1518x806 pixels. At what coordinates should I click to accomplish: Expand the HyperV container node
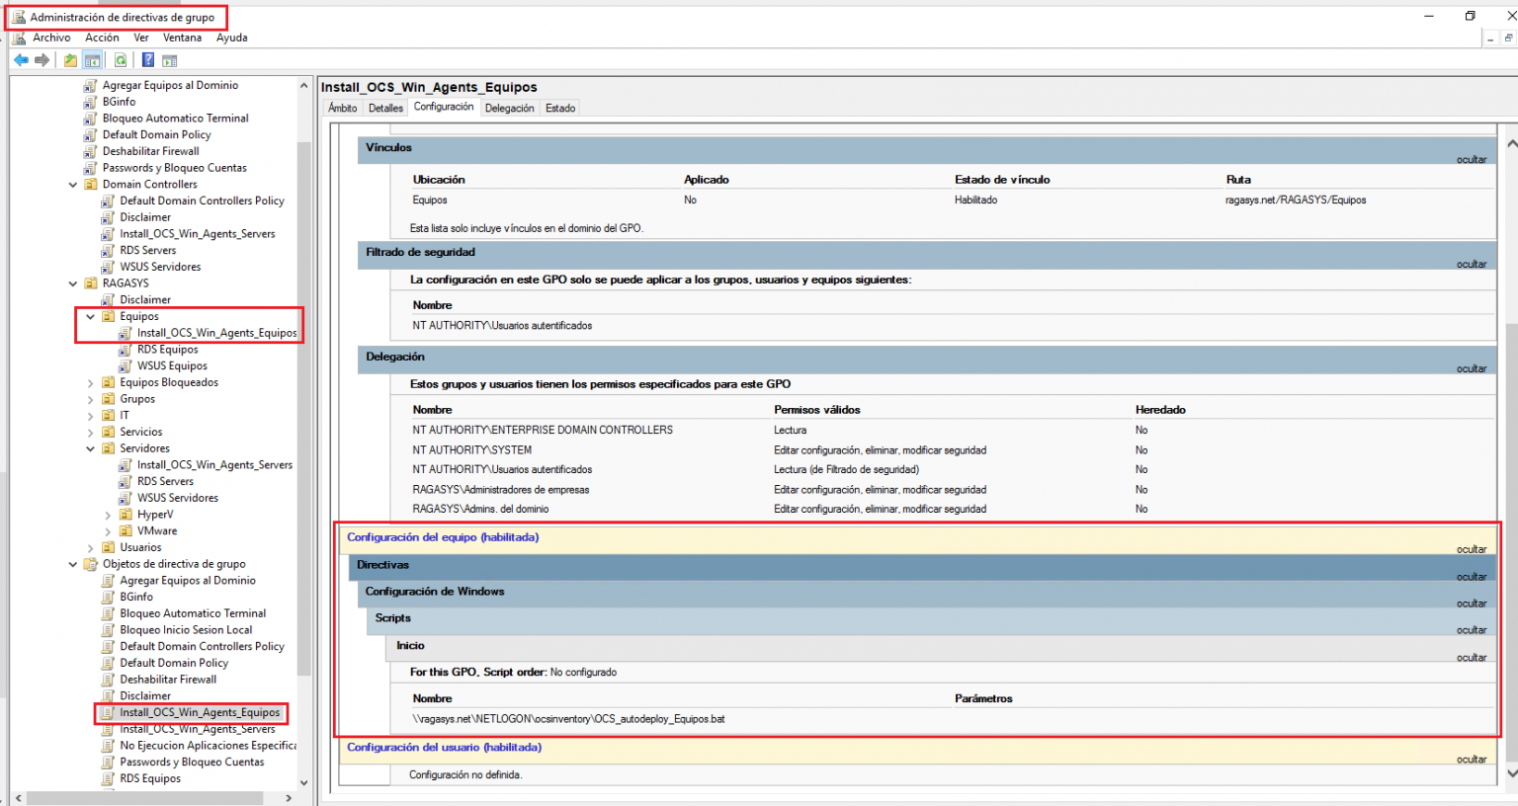click(108, 514)
